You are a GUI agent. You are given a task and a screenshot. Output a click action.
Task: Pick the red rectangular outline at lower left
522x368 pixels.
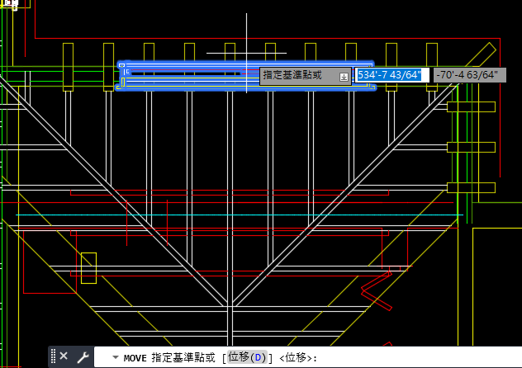point(50,262)
